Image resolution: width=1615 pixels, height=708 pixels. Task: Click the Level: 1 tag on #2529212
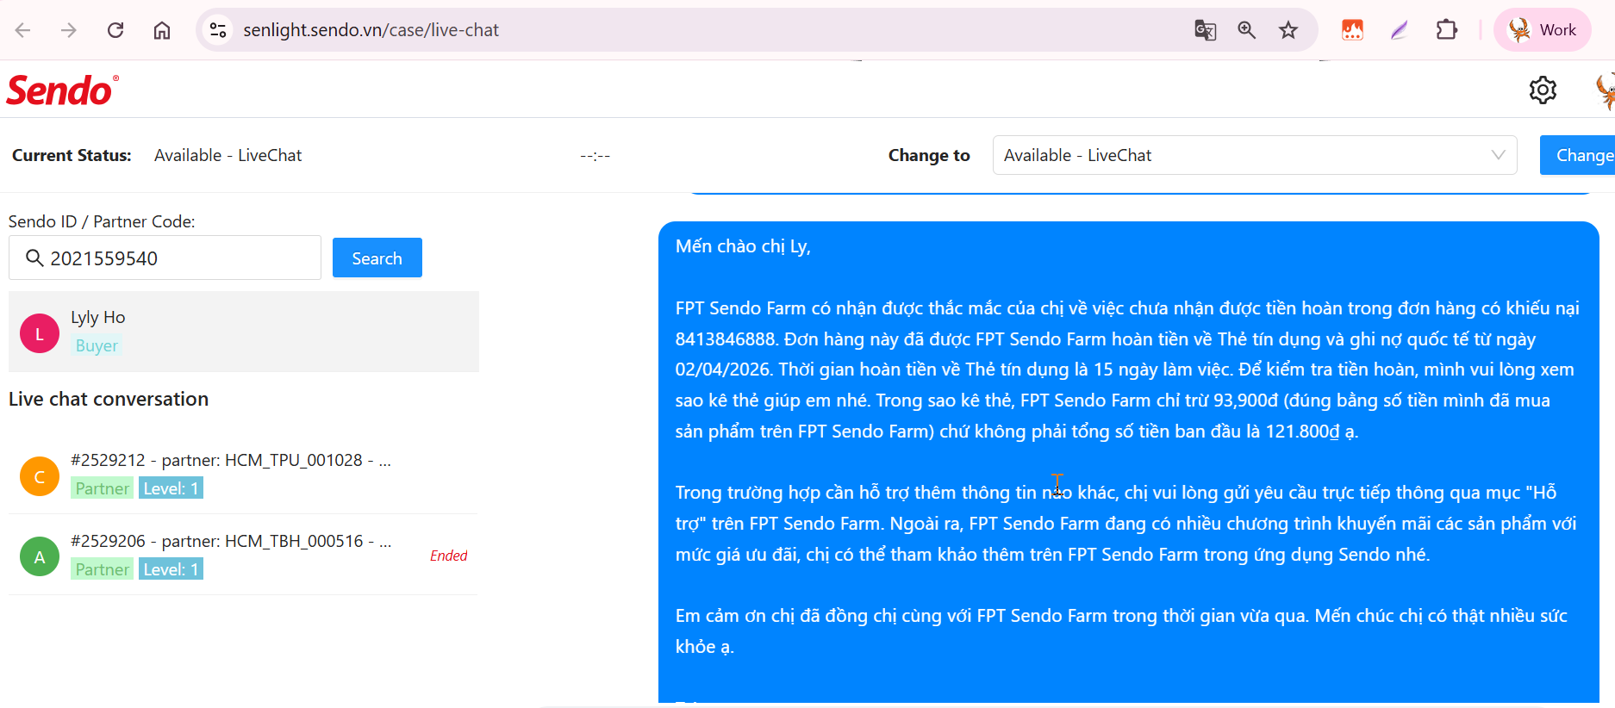[171, 488]
